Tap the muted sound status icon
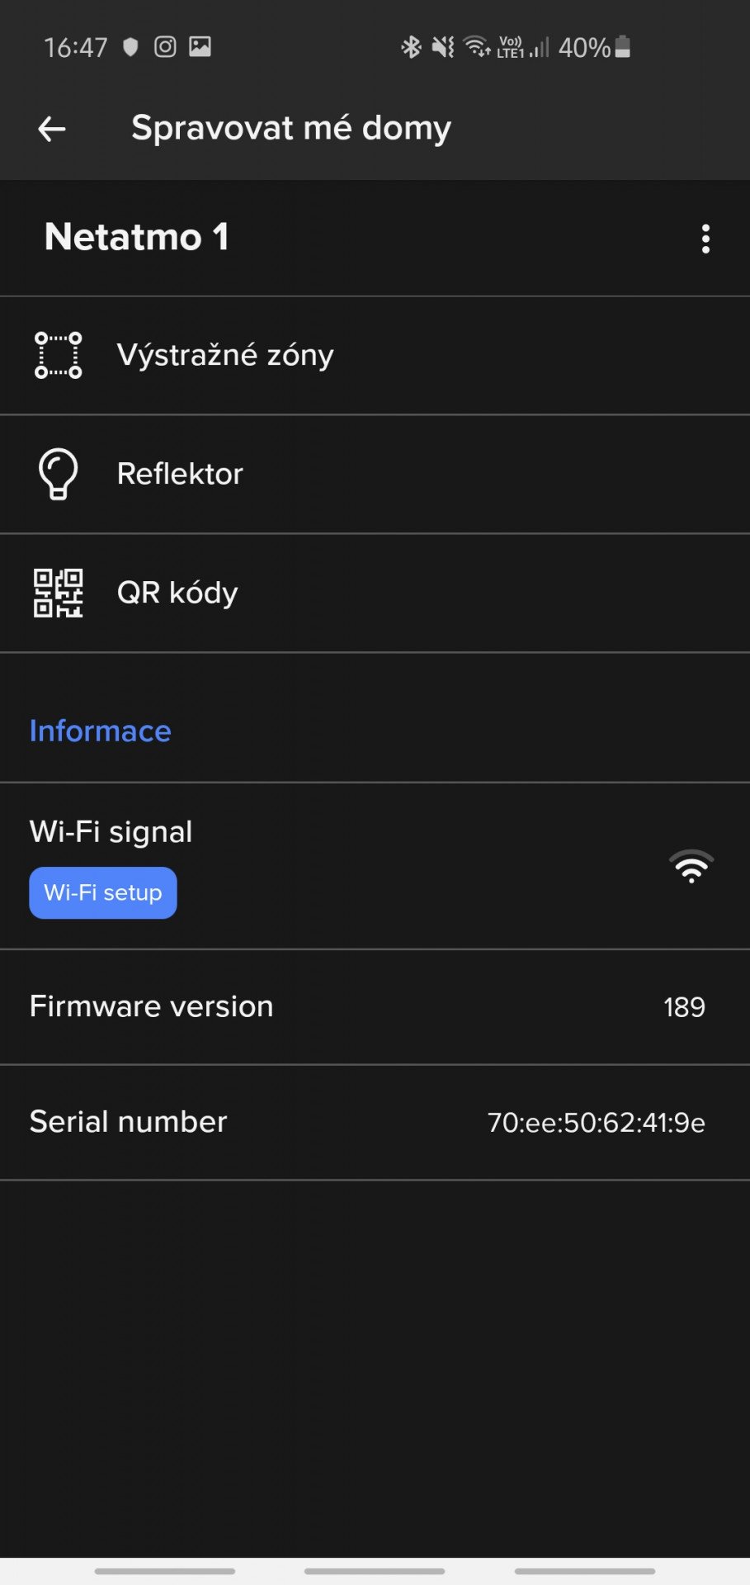 coord(443,47)
